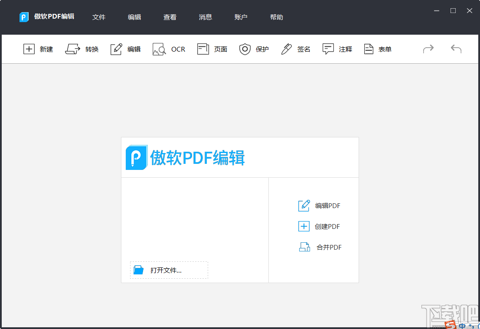The image size is (480, 329).
Task: Click the 创建PDF link text
Action: pyautogui.click(x=327, y=226)
